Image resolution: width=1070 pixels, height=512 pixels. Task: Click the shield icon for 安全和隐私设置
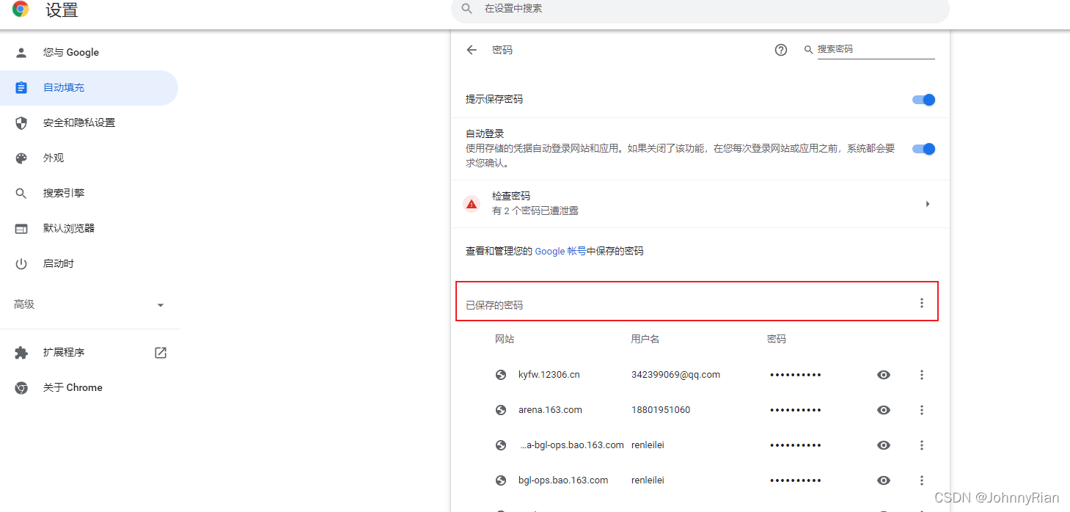click(x=21, y=122)
